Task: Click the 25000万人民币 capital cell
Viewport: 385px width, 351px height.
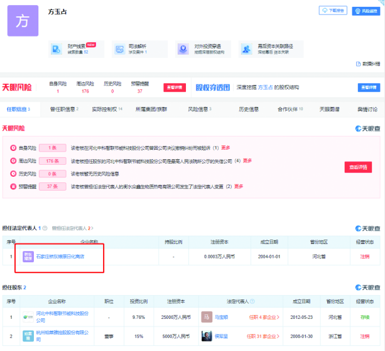Action: [176, 317]
